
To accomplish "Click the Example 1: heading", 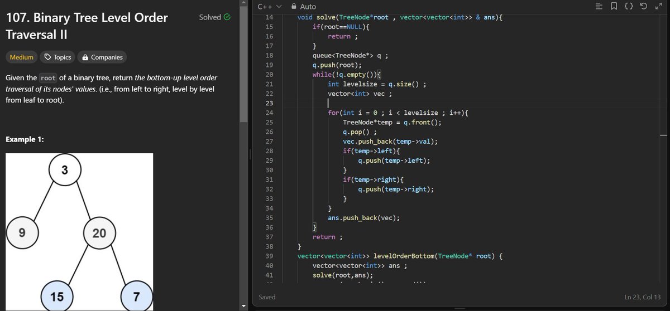I will coord(24,139).
